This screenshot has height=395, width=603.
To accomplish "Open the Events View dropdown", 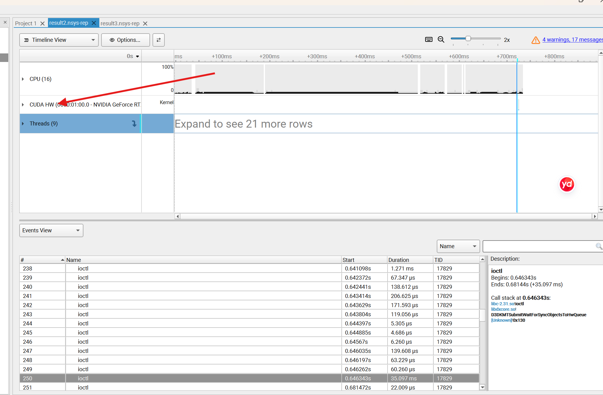I will coord(51,230).
